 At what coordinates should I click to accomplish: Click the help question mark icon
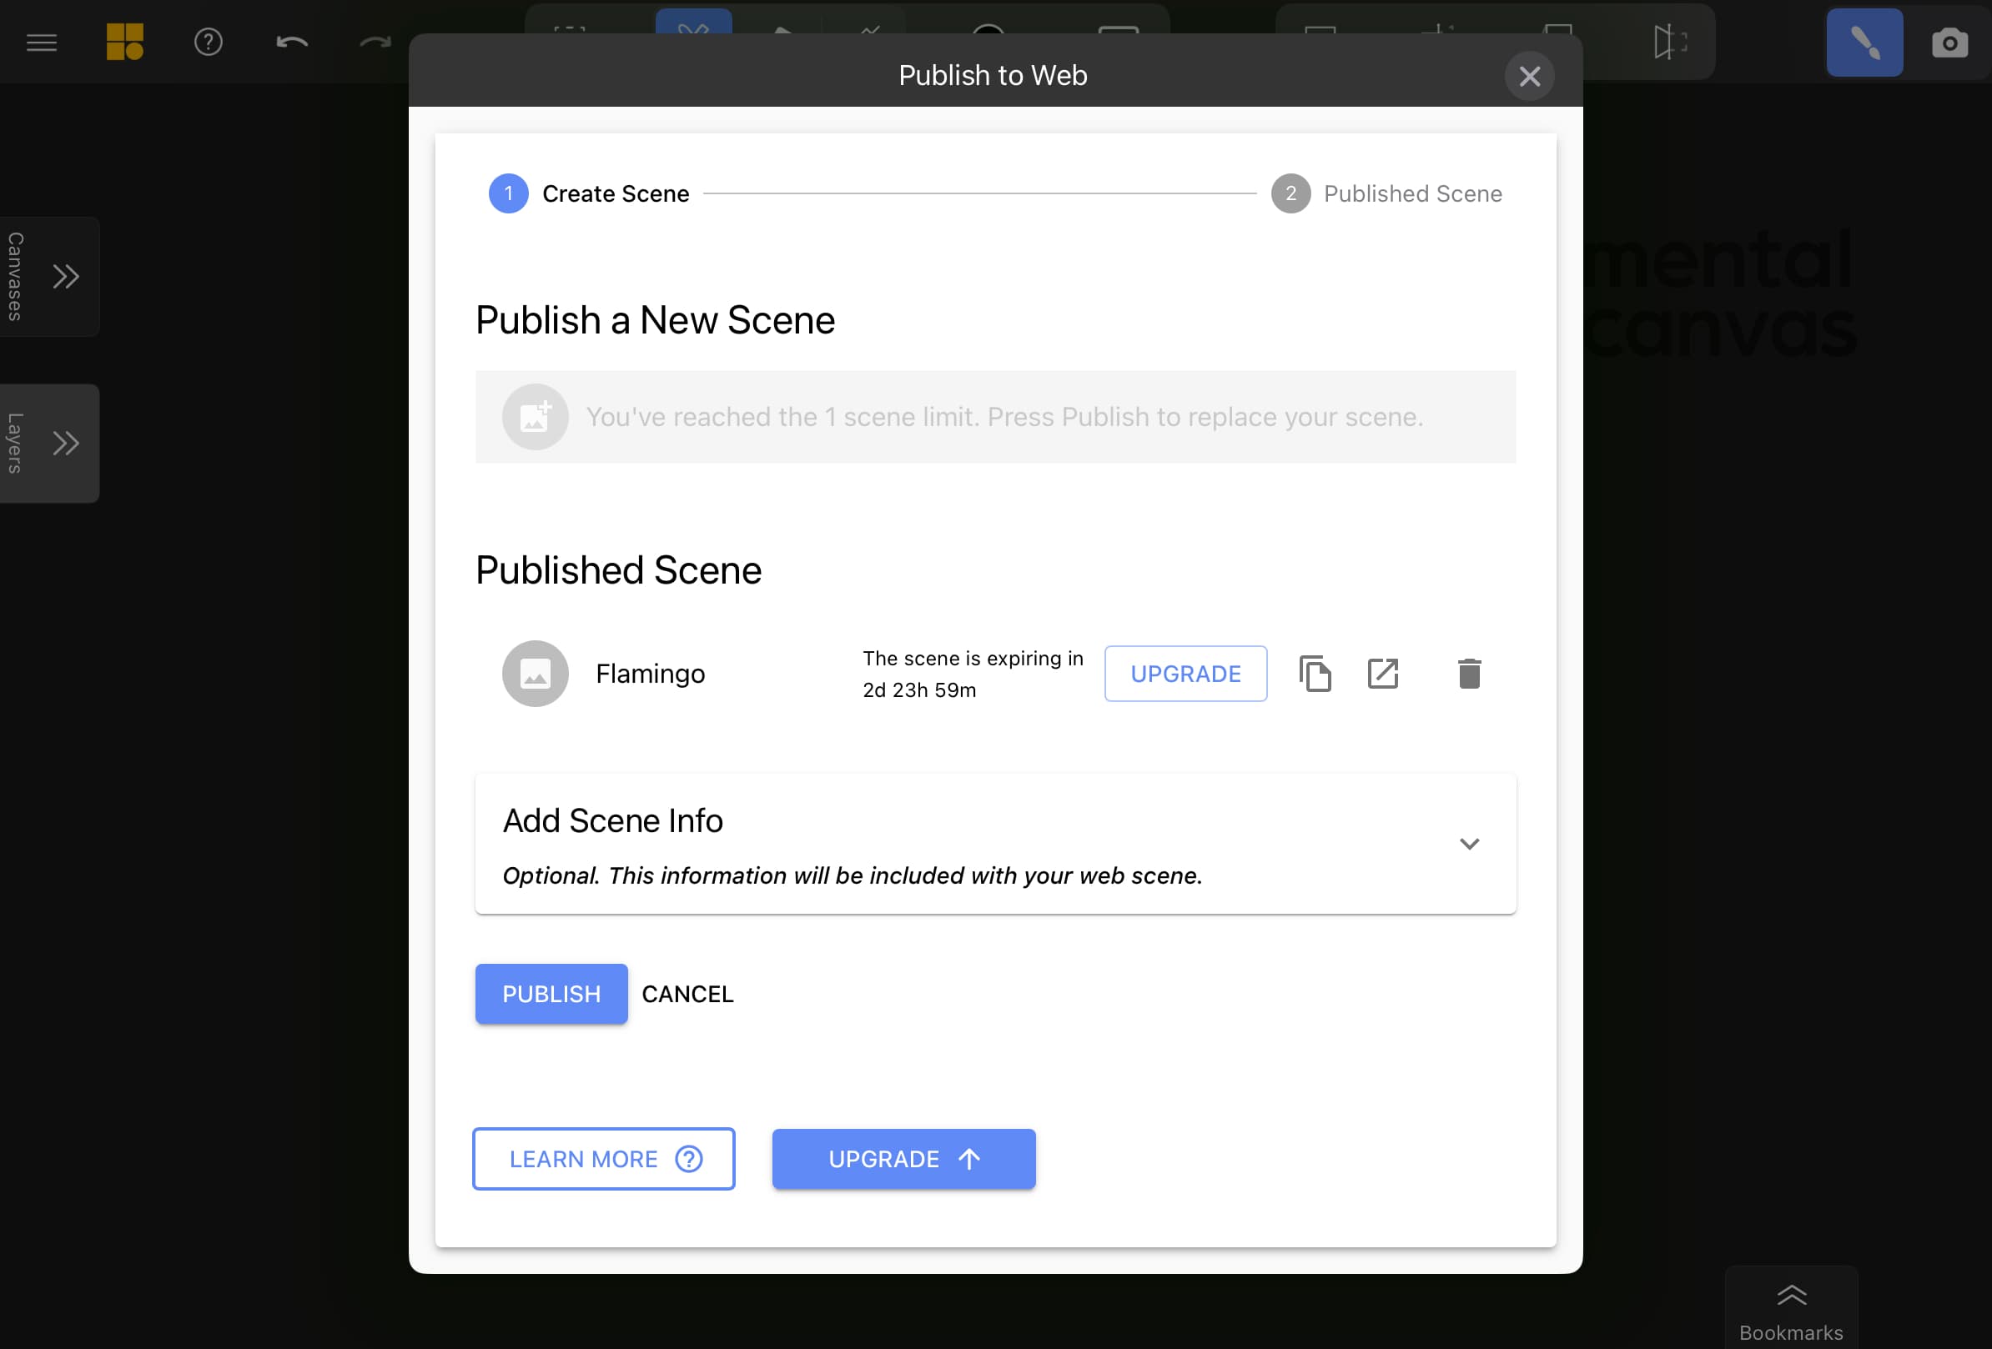[x=209, y=41]
